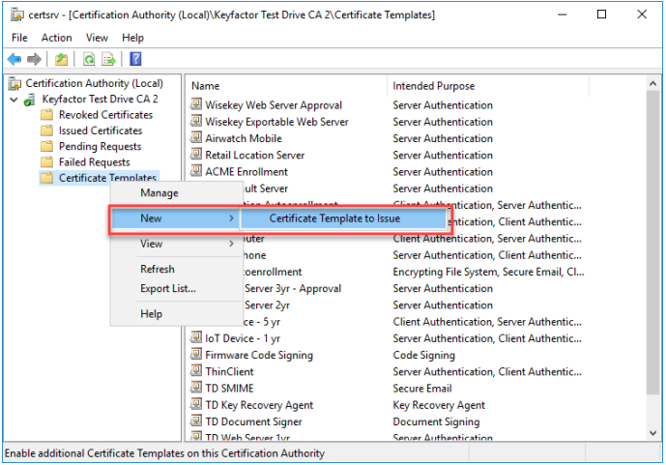Click the ThinClient template icon
The image size is (666, 465).
[196, 370]
